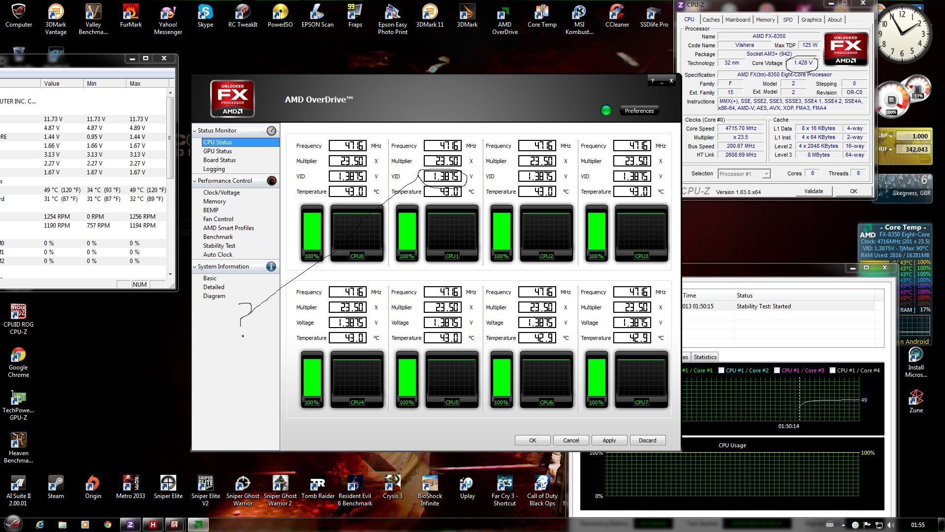Open the AMD OverDrive desktop icon
The width and height of the screenshot is (945, 532).
tap(504, 19)
